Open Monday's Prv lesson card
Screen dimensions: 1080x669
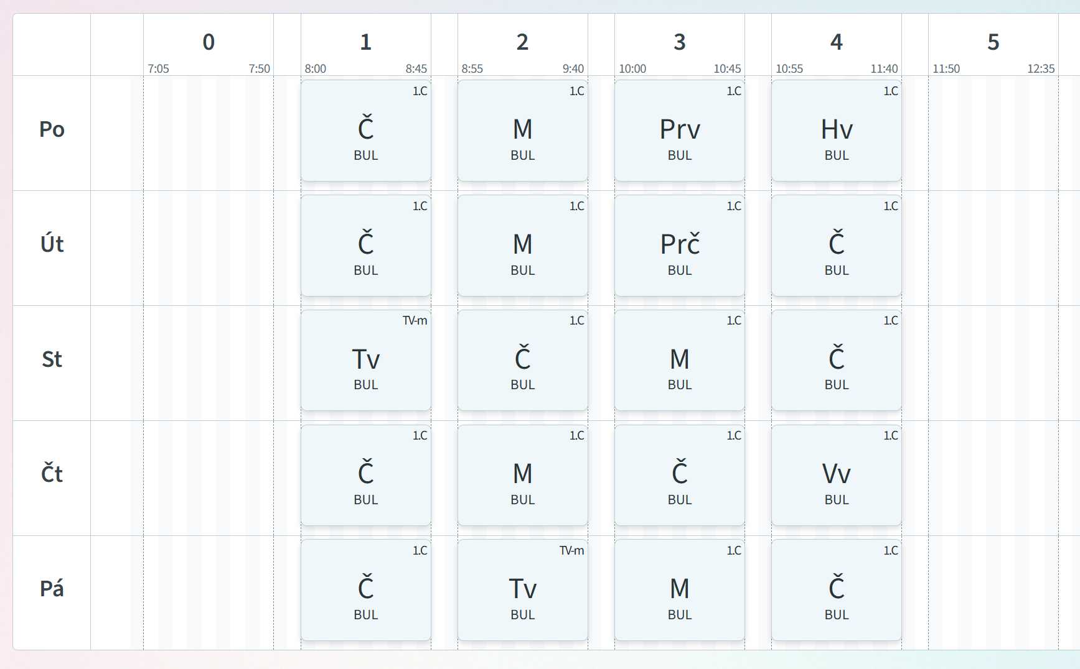pos(679,131)
